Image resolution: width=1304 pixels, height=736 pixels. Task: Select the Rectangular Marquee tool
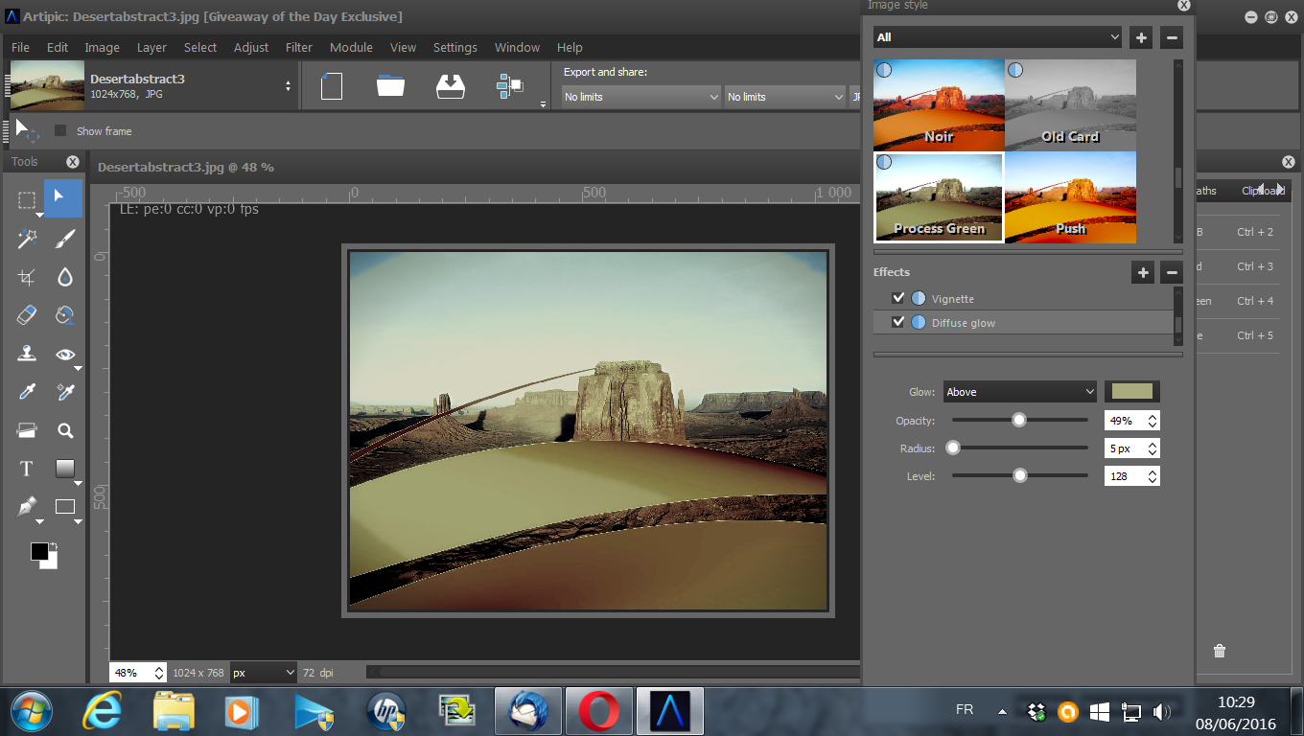(27, 200)
